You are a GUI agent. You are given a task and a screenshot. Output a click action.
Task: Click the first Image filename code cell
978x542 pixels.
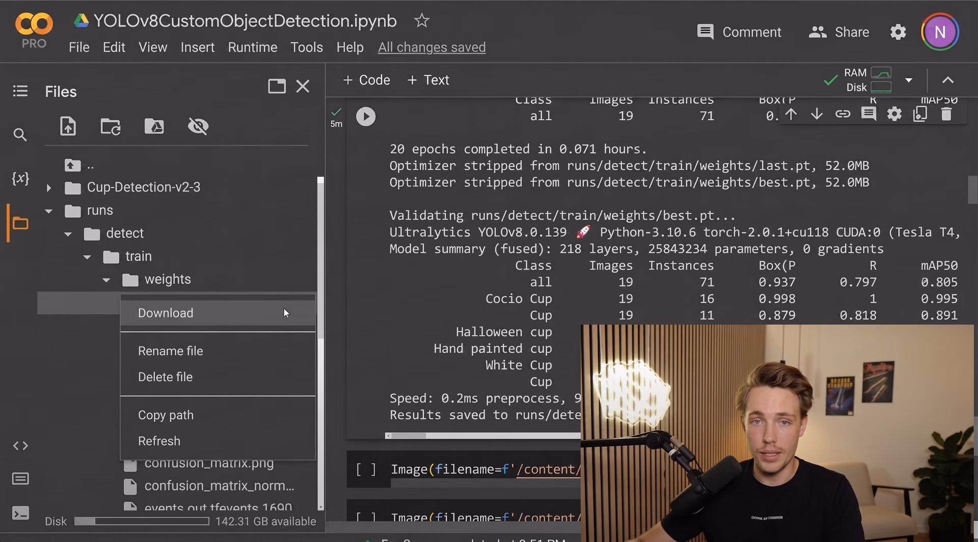[x=485, y=469]
